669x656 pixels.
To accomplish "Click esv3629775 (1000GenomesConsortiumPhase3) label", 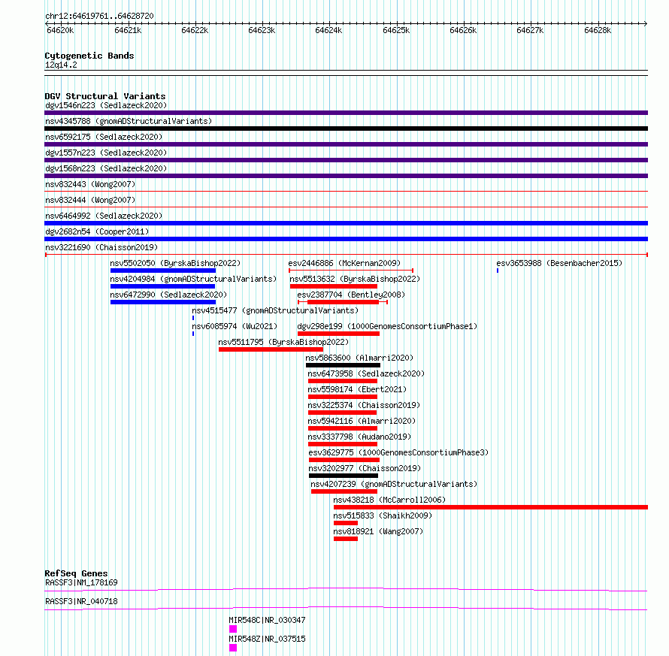I will pyautogui.click(x=398, y=452).
